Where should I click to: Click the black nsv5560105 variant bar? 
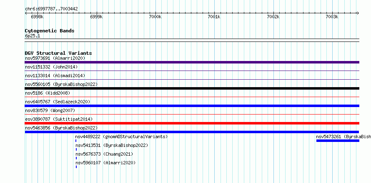coord(192,88)
